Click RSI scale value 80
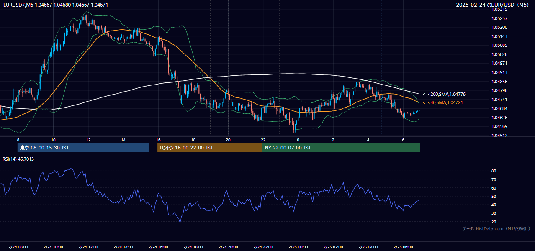 (x=494, y=171)
